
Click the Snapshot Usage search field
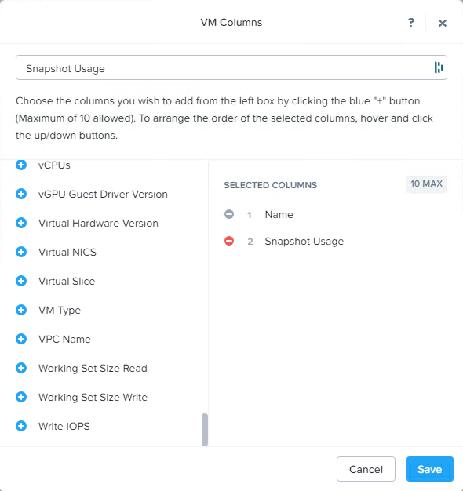[x=231, y=67]
